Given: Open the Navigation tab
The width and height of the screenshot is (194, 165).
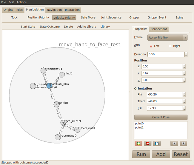Looking at the screenshot, I should 54,10.
